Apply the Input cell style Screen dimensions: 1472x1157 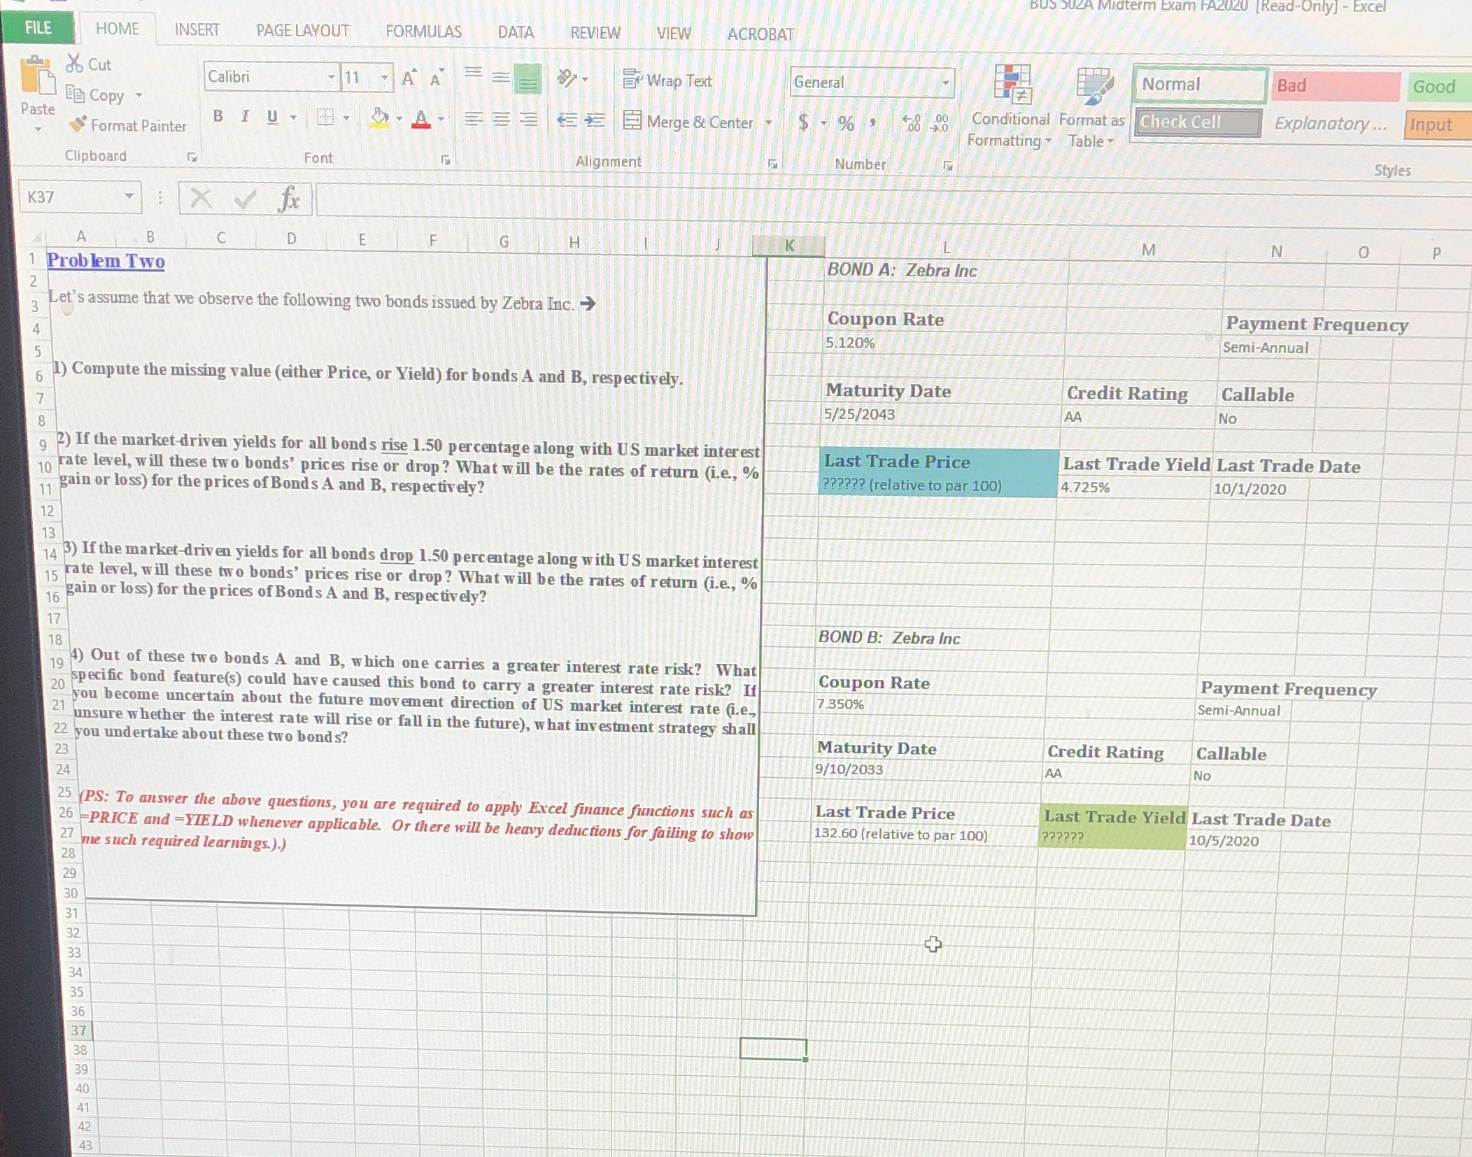click(1434, 125)
